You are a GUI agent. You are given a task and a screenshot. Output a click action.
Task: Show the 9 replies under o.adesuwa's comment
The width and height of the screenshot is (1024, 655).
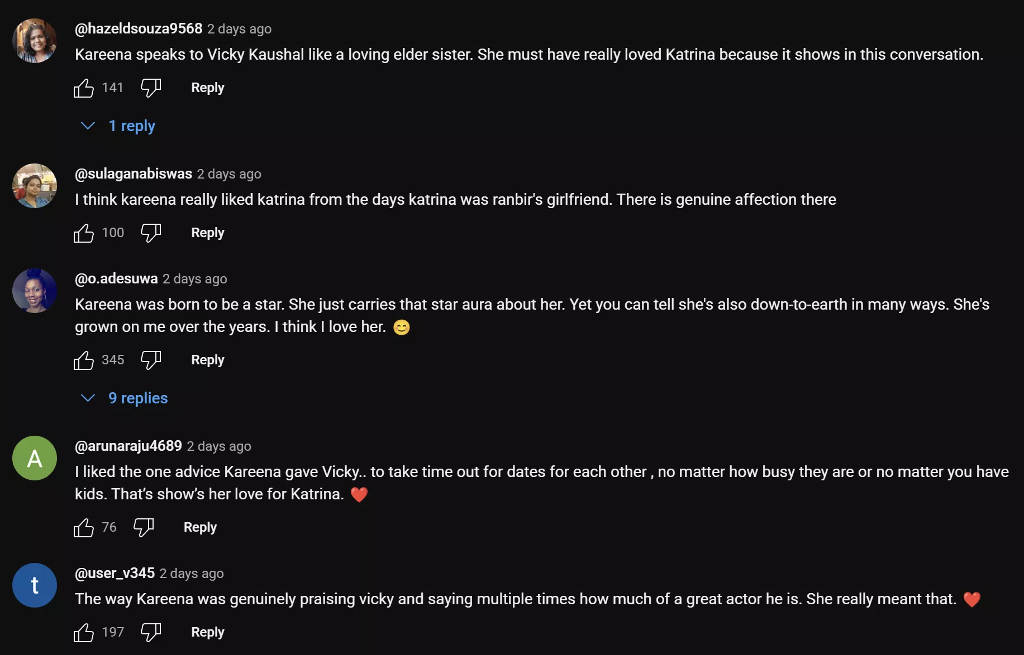pos(137,398)
